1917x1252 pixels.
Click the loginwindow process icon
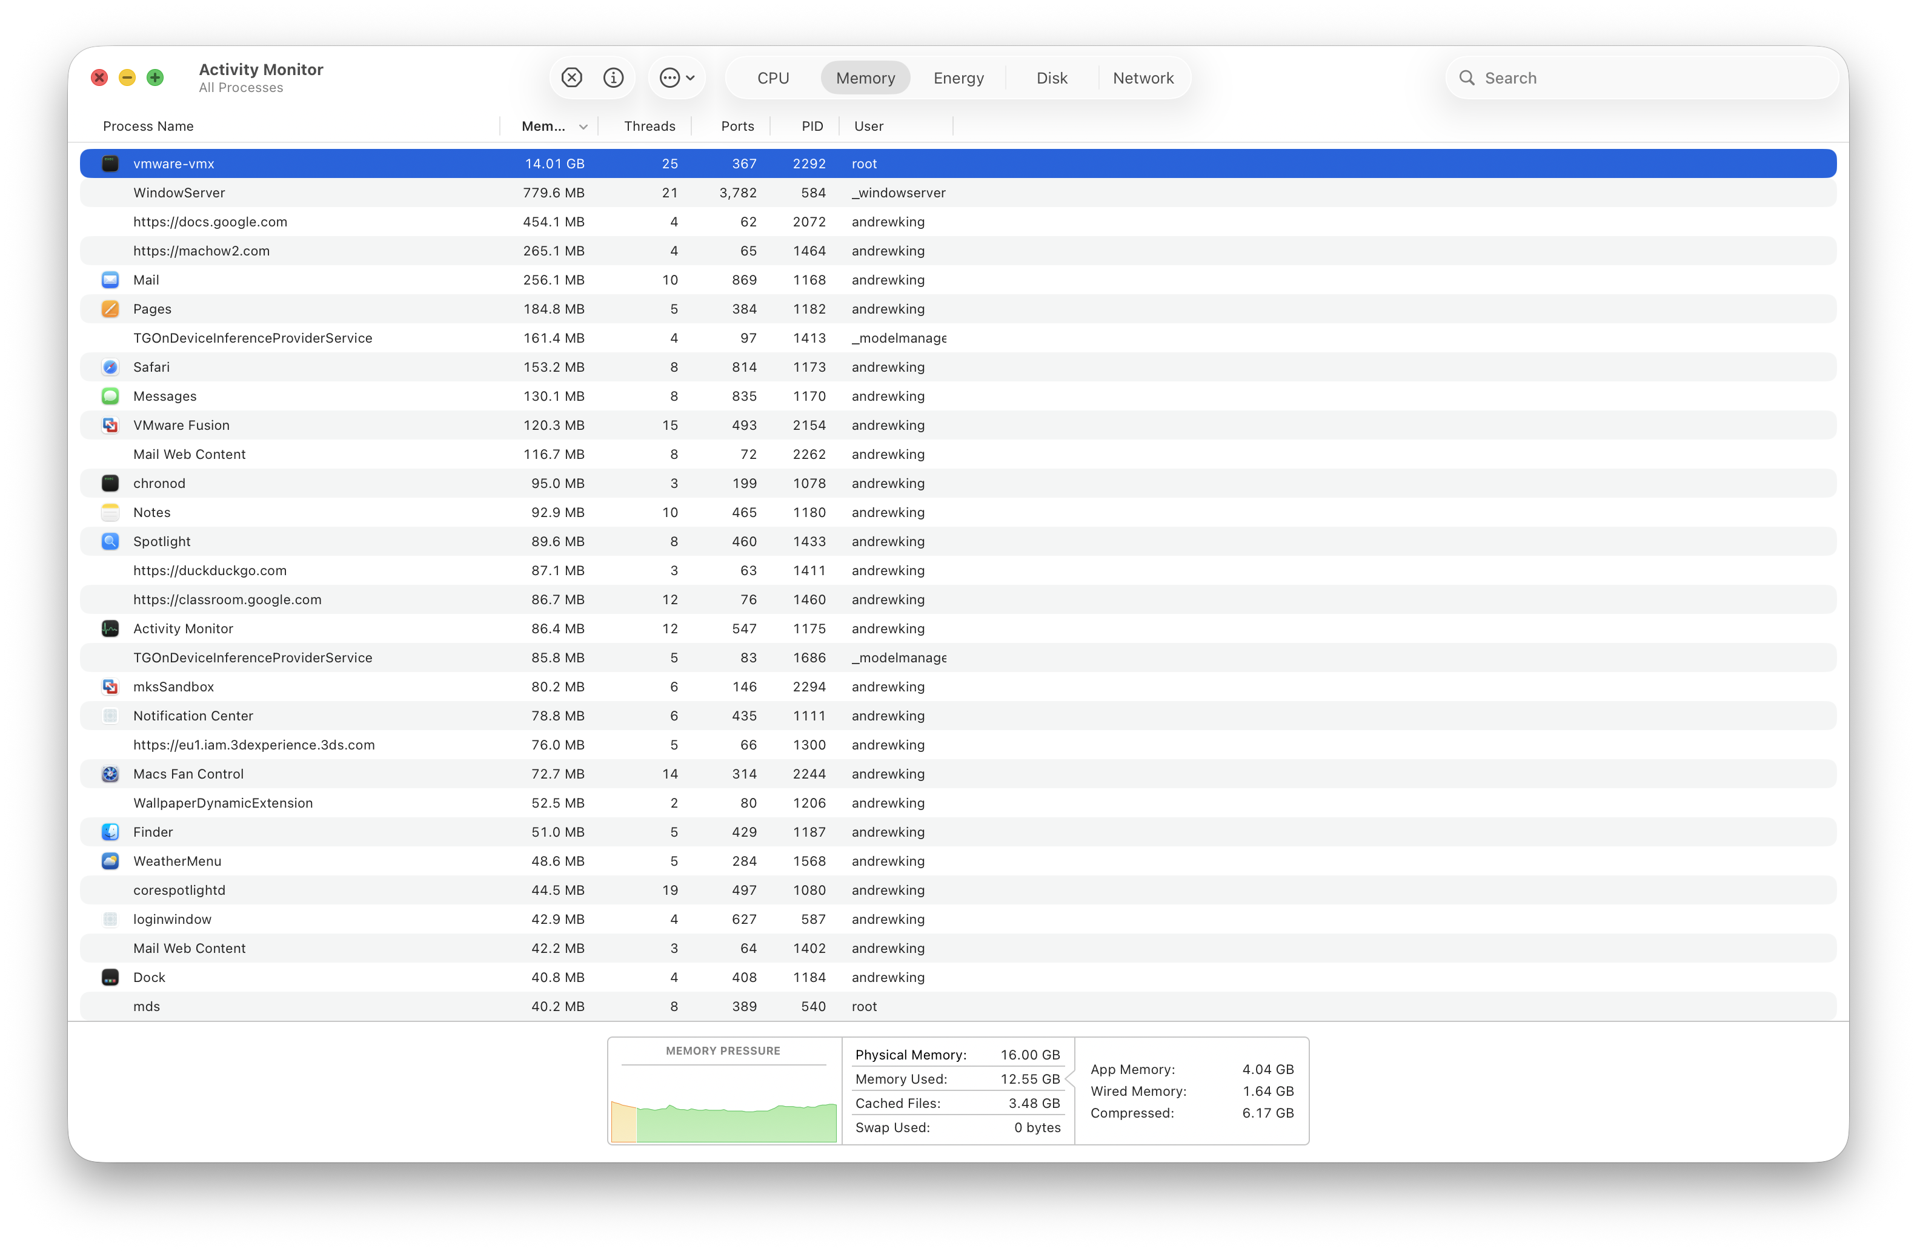tap(110, 919)
